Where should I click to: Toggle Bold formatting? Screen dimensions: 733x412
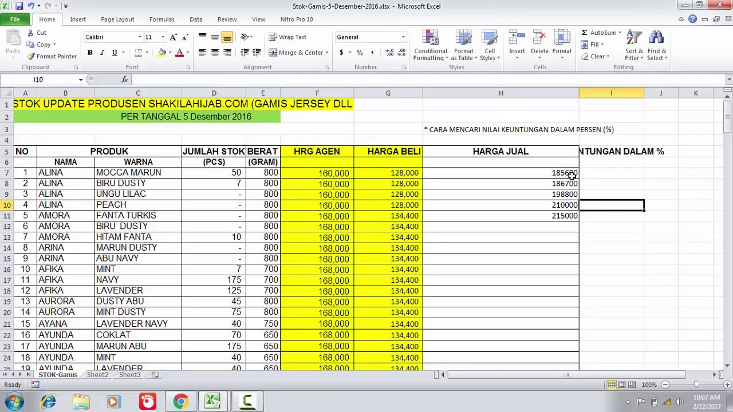coord(90,52)
